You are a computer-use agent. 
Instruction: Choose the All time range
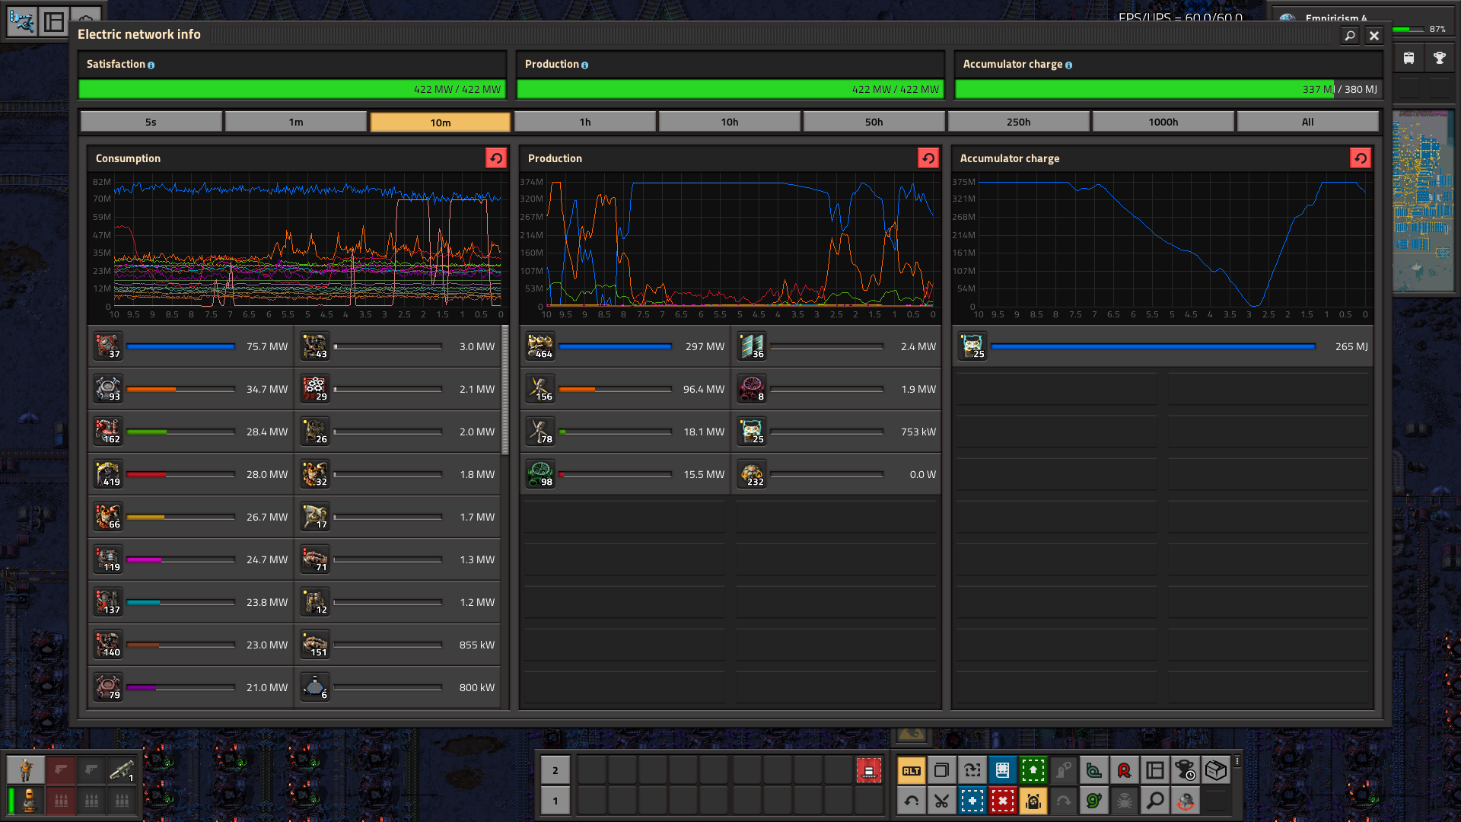[1307, 122]
